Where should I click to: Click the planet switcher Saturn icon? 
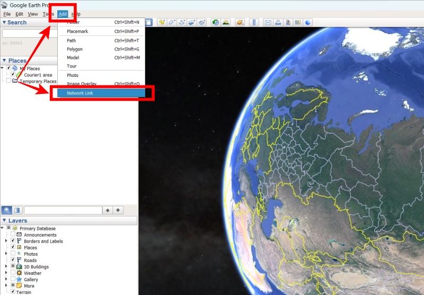coord(240,22)
